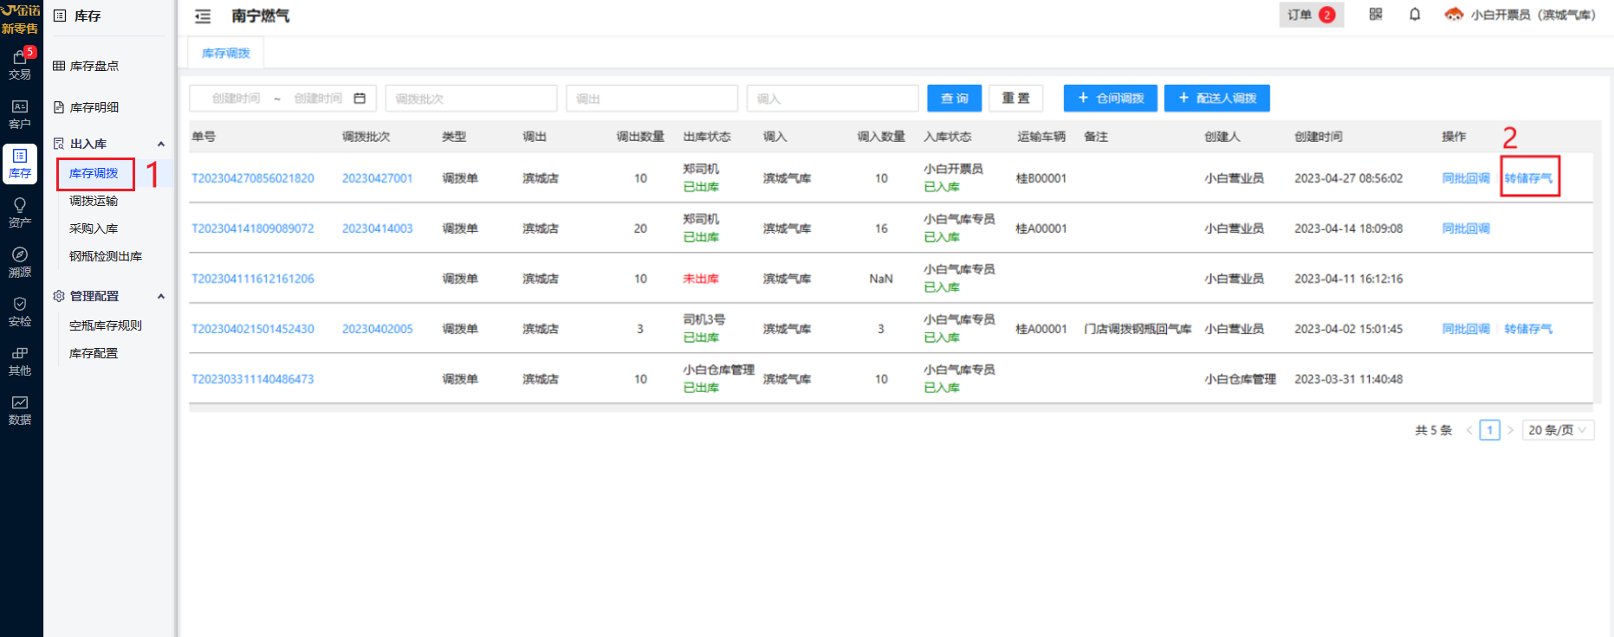Open order T202304270856021820

253,178
